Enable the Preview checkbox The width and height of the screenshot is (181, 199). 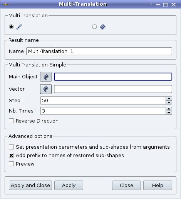coord(11,164)
